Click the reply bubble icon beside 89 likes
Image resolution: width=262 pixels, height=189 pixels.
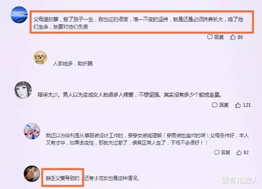[210, 37]
